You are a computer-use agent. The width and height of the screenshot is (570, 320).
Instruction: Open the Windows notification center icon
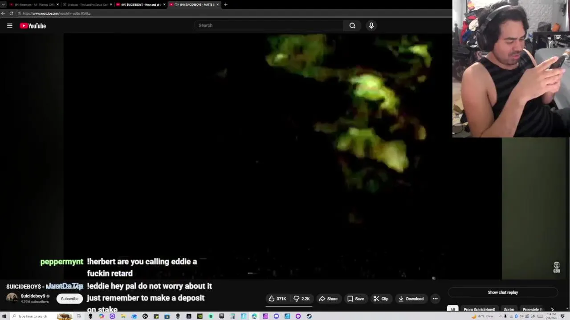[x=562, y=316]
